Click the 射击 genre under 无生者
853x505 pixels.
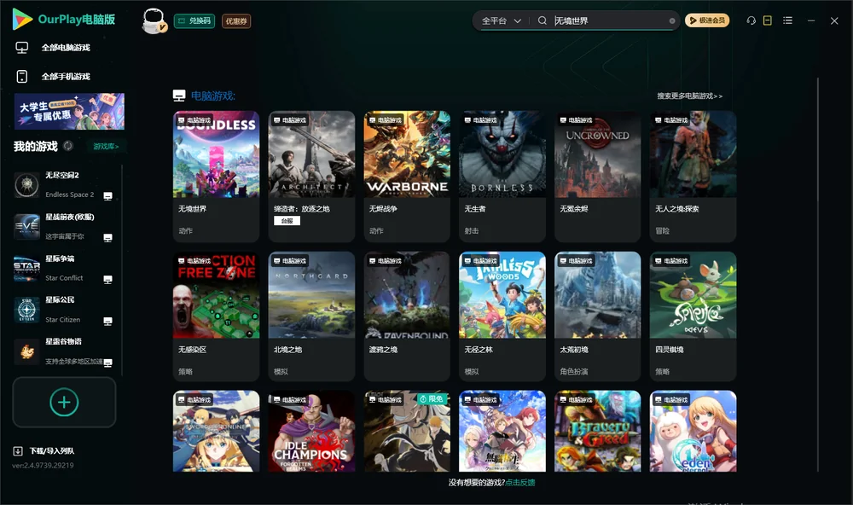[472, 230]
